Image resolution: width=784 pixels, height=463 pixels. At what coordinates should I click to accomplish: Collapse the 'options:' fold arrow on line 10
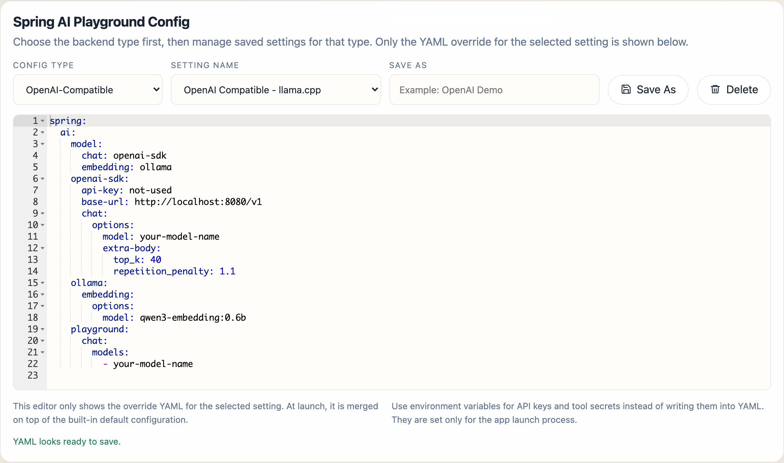click(x=43, y=225)
